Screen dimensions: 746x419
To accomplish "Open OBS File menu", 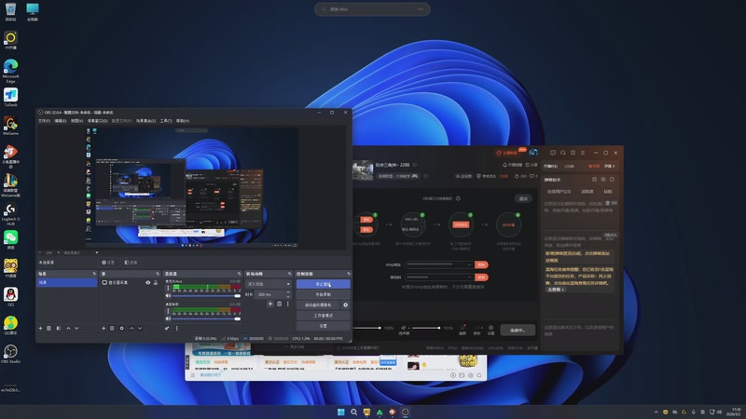I will tap(44, 121).
